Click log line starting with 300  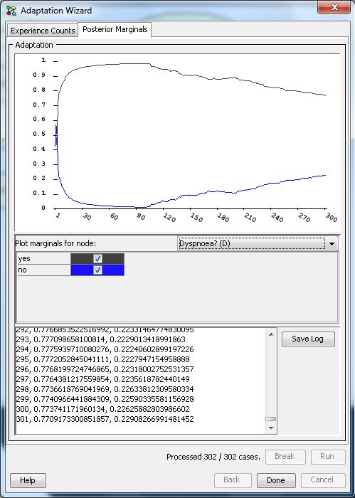click(102, 409)
